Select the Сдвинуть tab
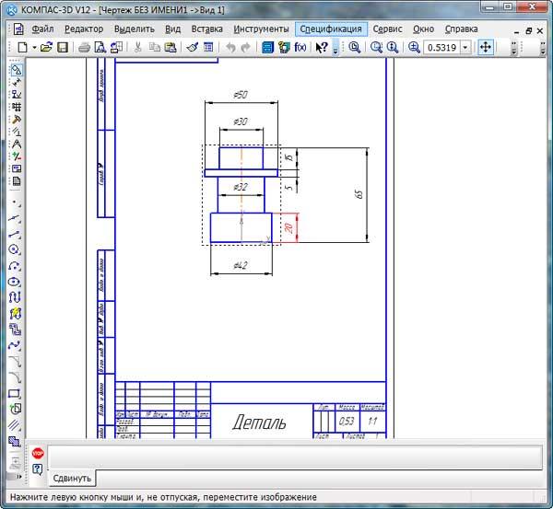Image resolution: width=553 pixels, height=509 pixels. point(72,478)
